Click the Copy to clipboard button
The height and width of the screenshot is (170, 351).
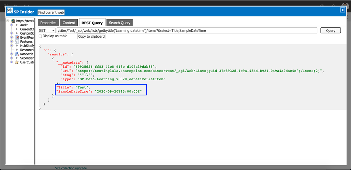click(x=91, y=36)
